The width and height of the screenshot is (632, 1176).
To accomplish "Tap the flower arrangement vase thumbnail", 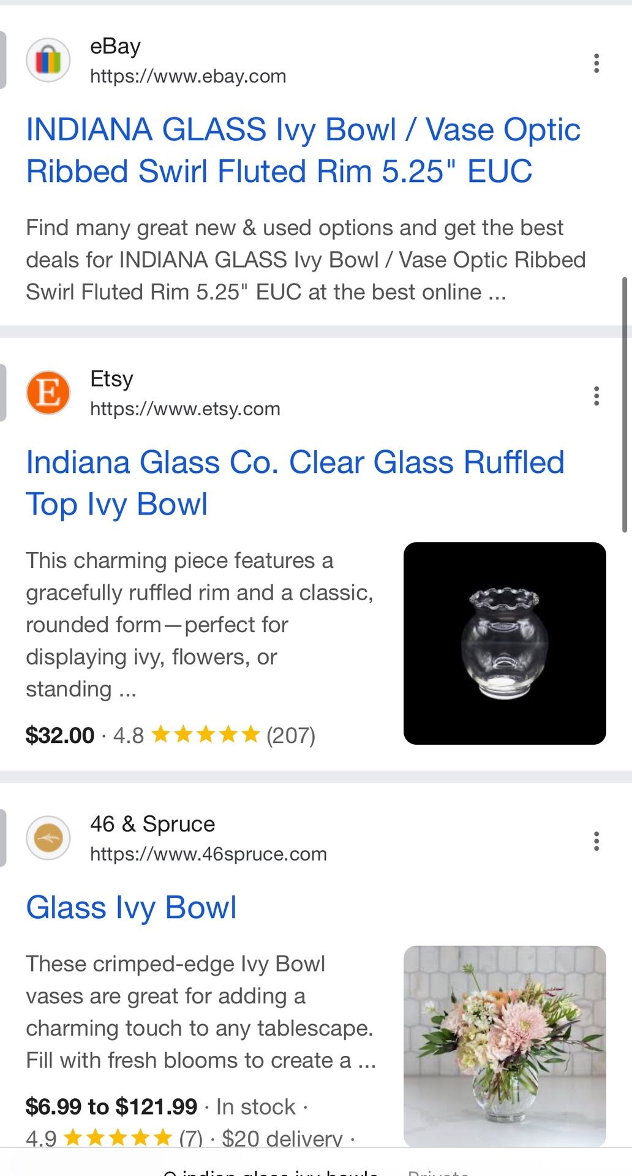I will pos(505,1046).
